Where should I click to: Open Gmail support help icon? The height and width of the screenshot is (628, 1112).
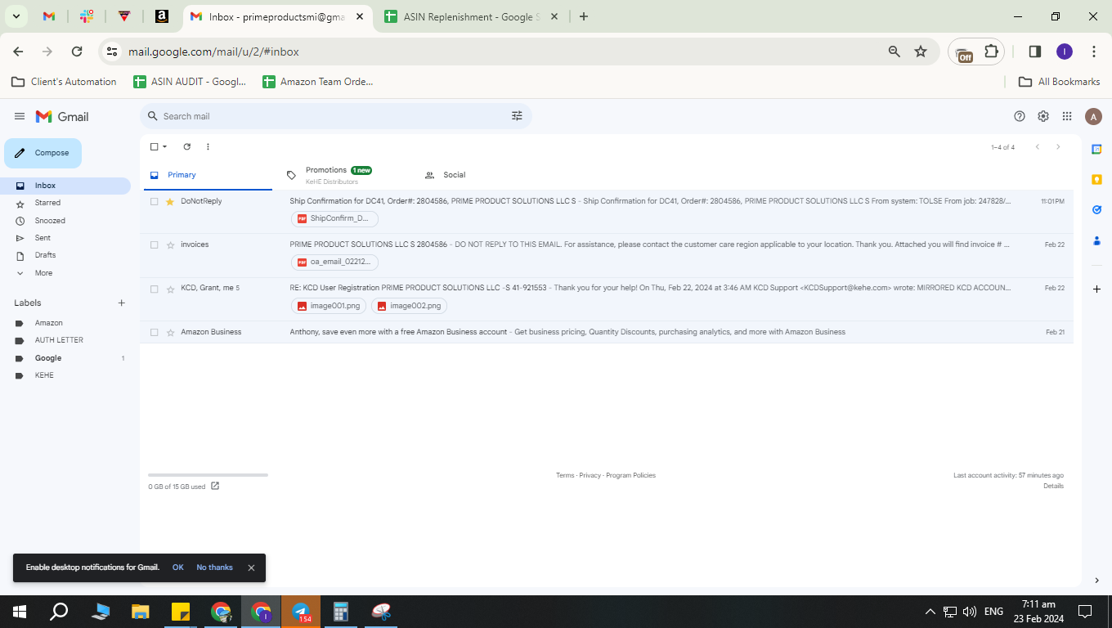point(1020,116)
